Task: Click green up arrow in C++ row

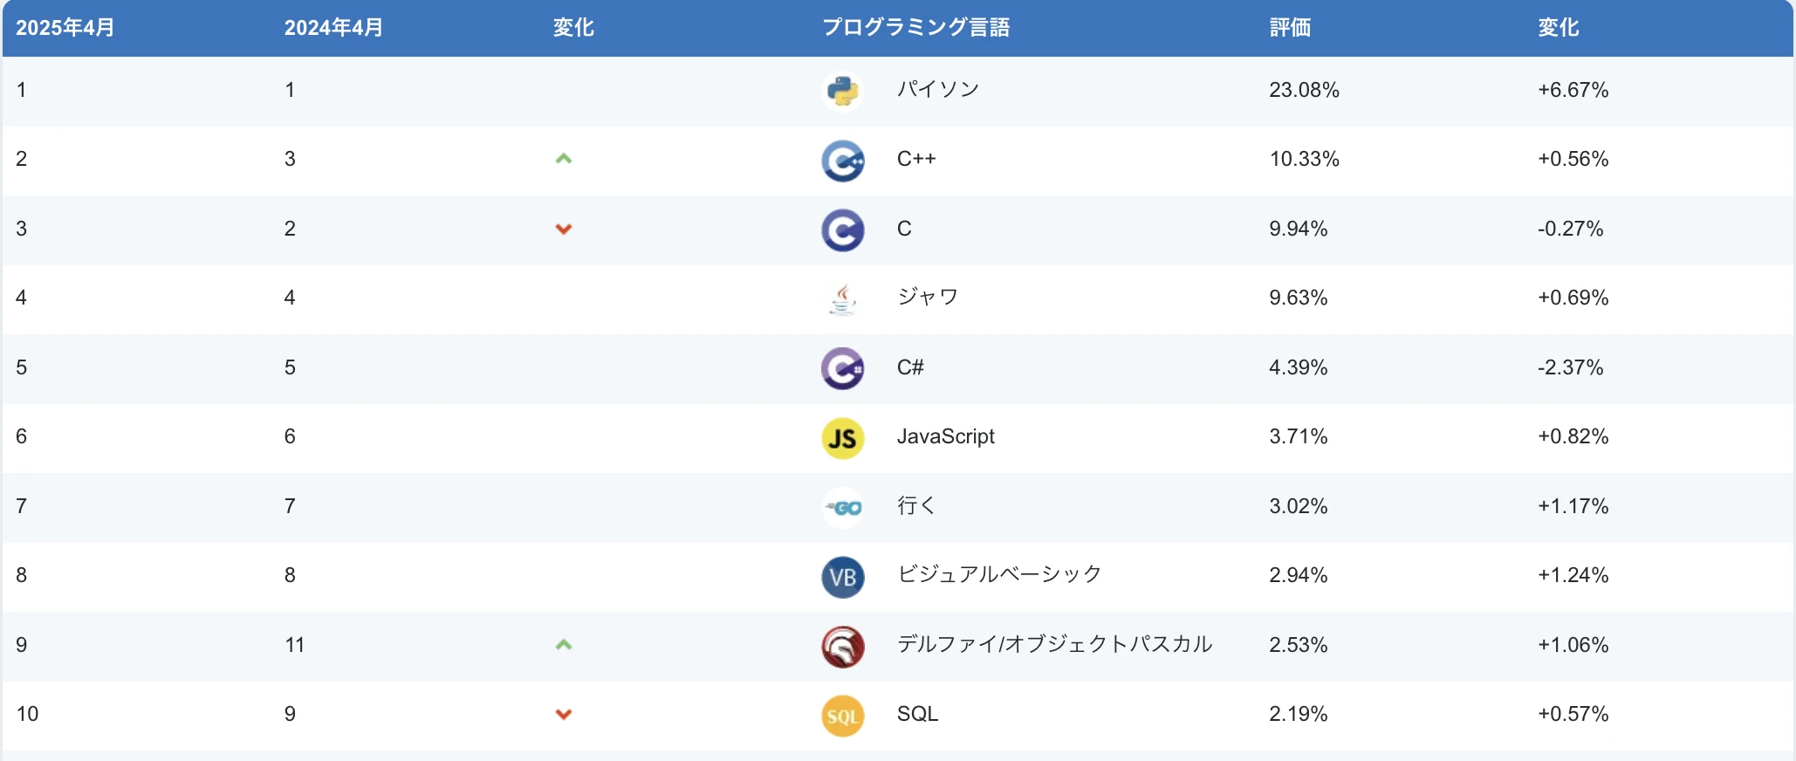Action: (564, 159)
